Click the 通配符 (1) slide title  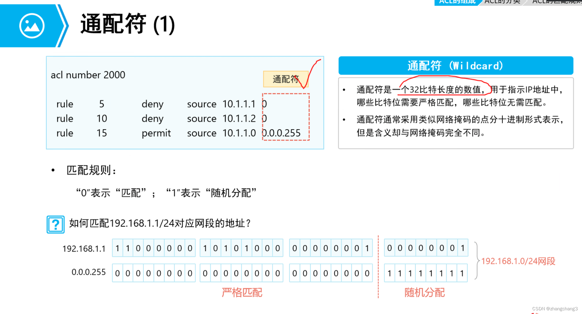pos(128,24)
